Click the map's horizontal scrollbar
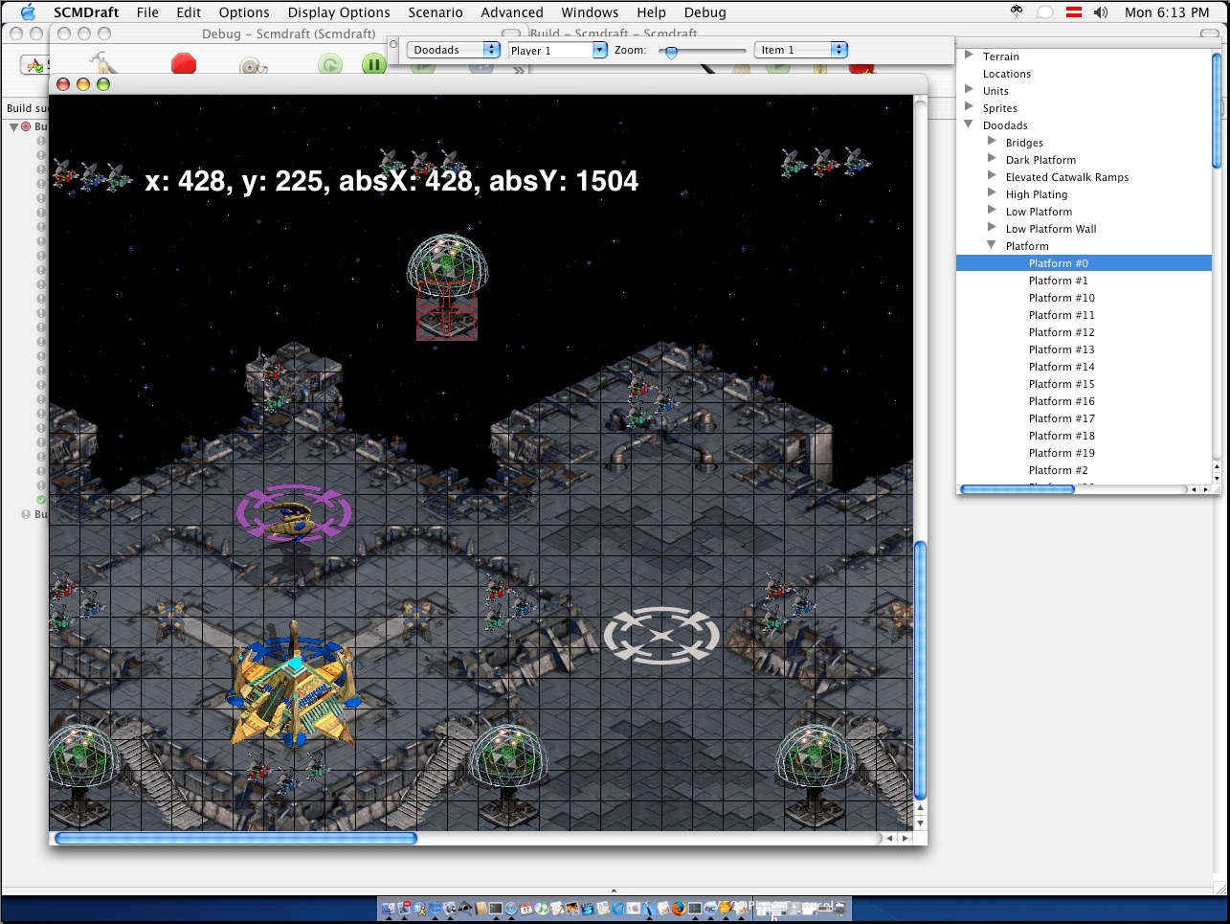The image size is (1230, 924). coord(236,838)
